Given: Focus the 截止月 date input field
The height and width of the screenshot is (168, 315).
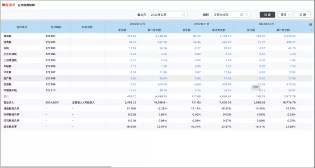Looking at the screenshot, I should [165, 15].
